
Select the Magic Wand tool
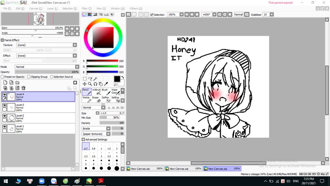point(95,79)
